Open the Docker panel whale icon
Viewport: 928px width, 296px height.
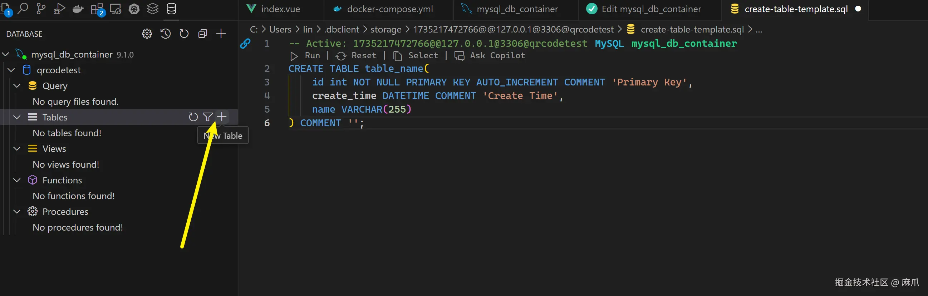(x=78, y=9)
